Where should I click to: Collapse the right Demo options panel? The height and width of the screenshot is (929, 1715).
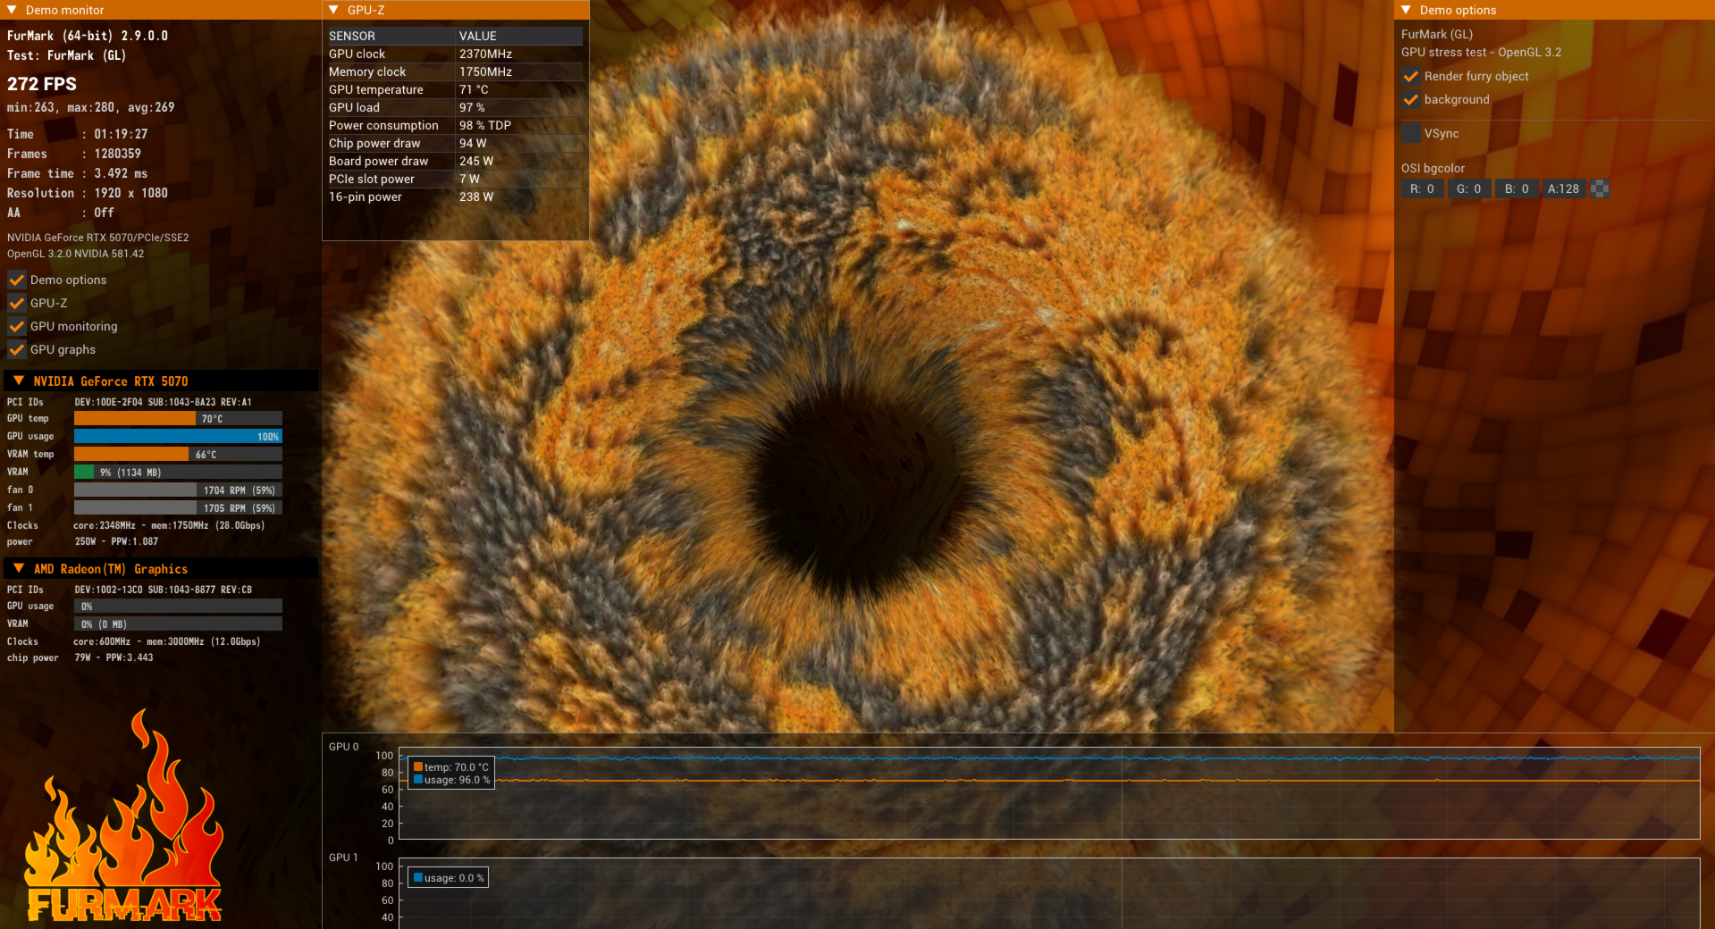tap(1406, 10)
